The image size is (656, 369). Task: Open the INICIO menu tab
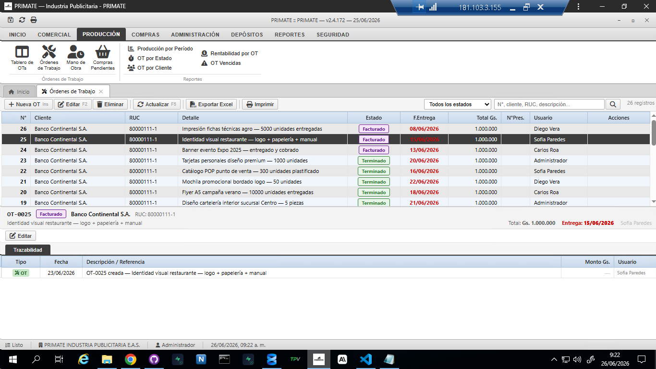pos(17,35)
